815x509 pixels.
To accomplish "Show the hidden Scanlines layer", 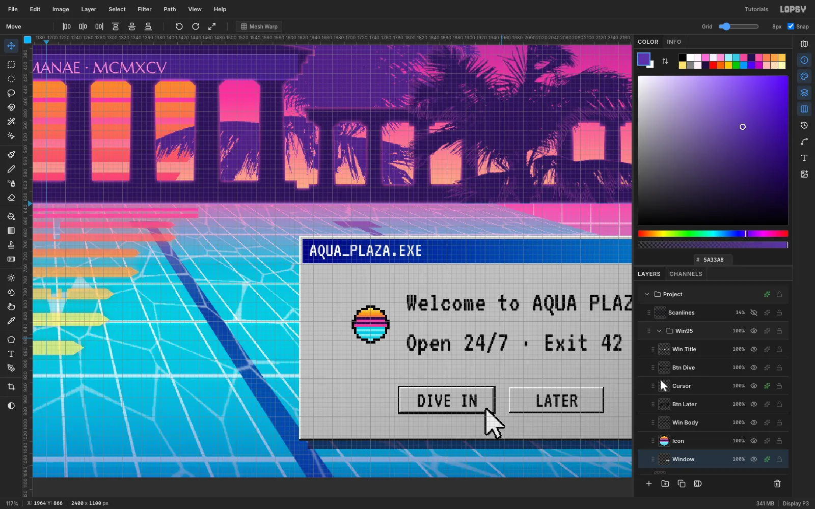I will [x=754, y=313].
